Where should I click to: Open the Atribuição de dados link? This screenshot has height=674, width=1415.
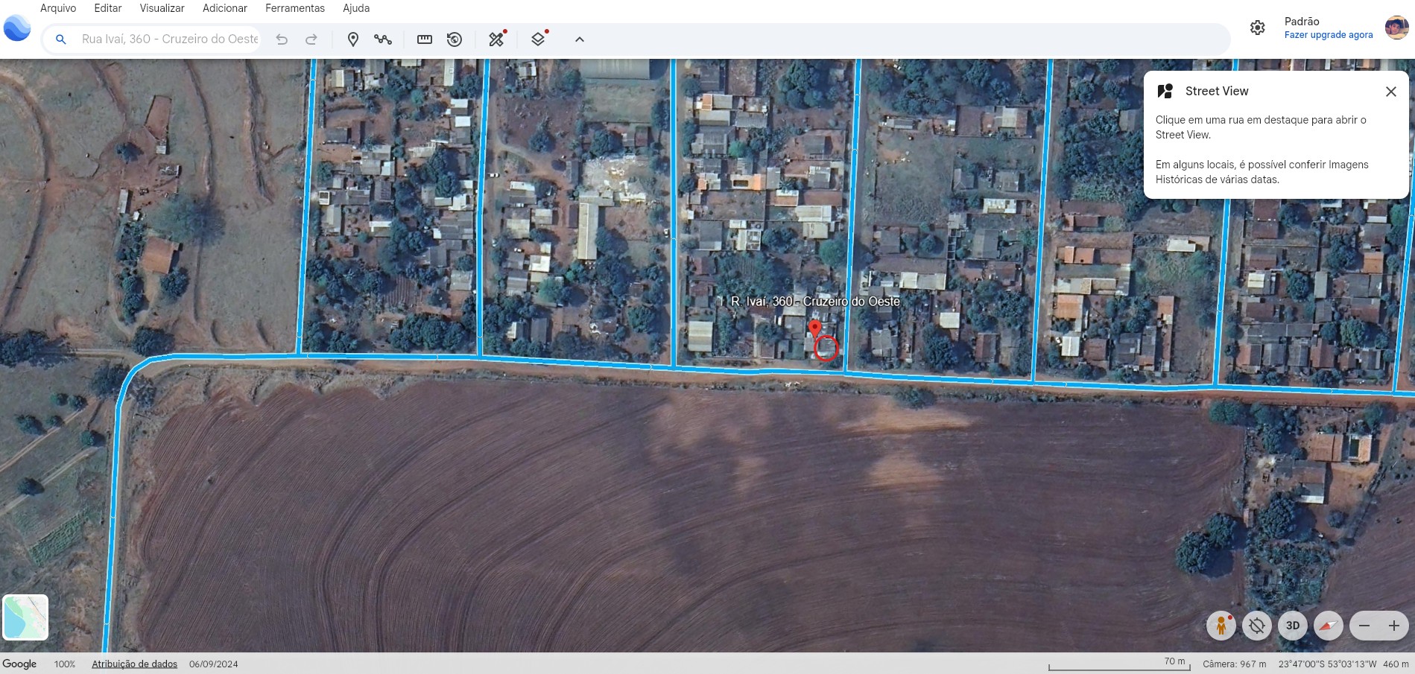click(135, 664)
